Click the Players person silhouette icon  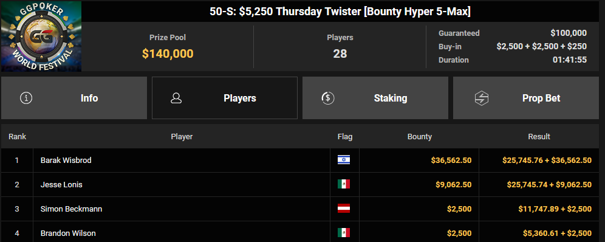176,98
